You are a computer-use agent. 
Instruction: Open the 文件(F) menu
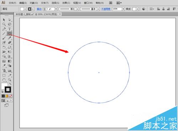point(12,3)
